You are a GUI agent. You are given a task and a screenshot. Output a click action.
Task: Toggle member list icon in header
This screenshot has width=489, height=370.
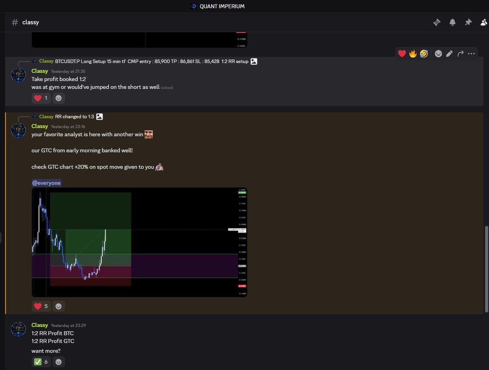coord(484,22)
